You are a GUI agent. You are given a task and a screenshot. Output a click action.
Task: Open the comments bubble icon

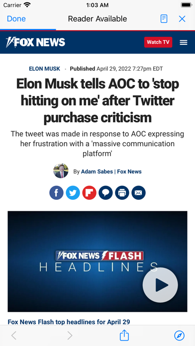point(105,193)
